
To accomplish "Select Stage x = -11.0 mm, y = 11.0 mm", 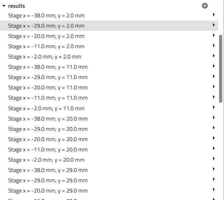I will tap(48, 98).
